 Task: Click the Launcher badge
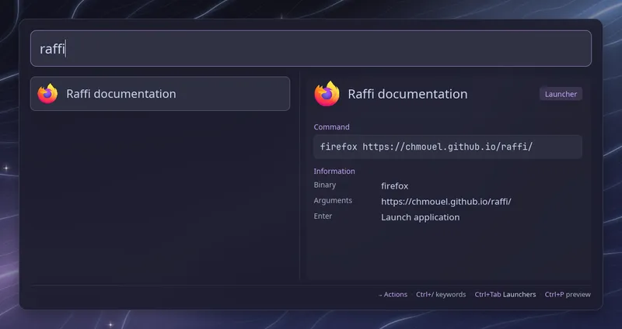pyautogui.click(x=561, y=94)
